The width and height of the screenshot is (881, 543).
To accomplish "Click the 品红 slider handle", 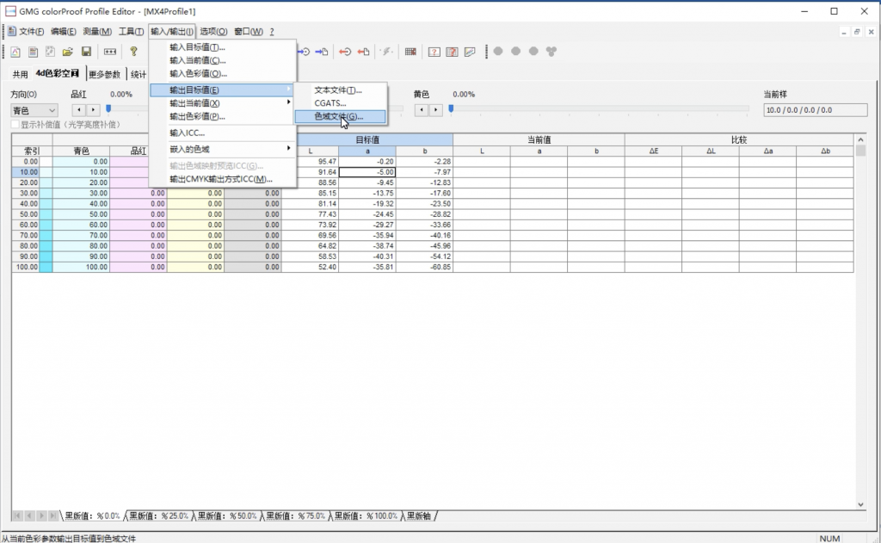I will coord(108,108).
